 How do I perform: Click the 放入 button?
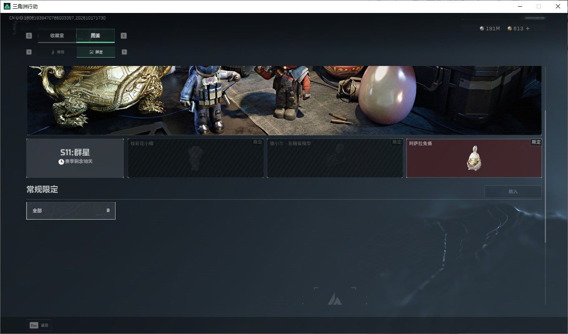[x=513, y=192]
